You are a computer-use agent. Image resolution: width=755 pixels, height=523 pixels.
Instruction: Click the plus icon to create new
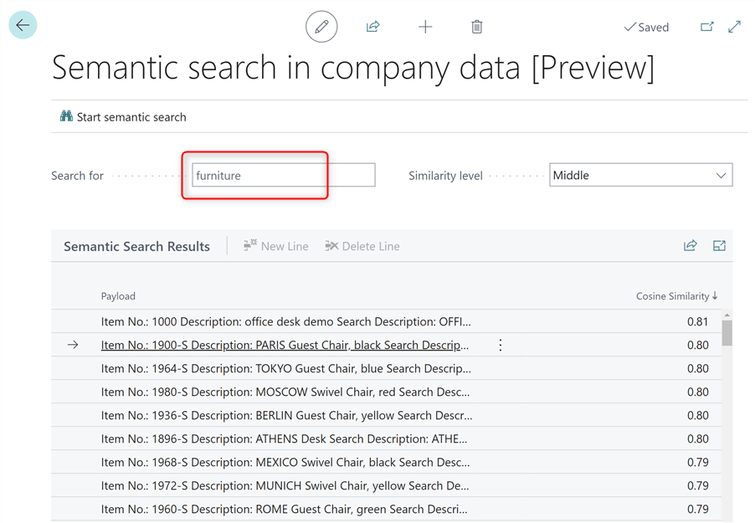425,27
